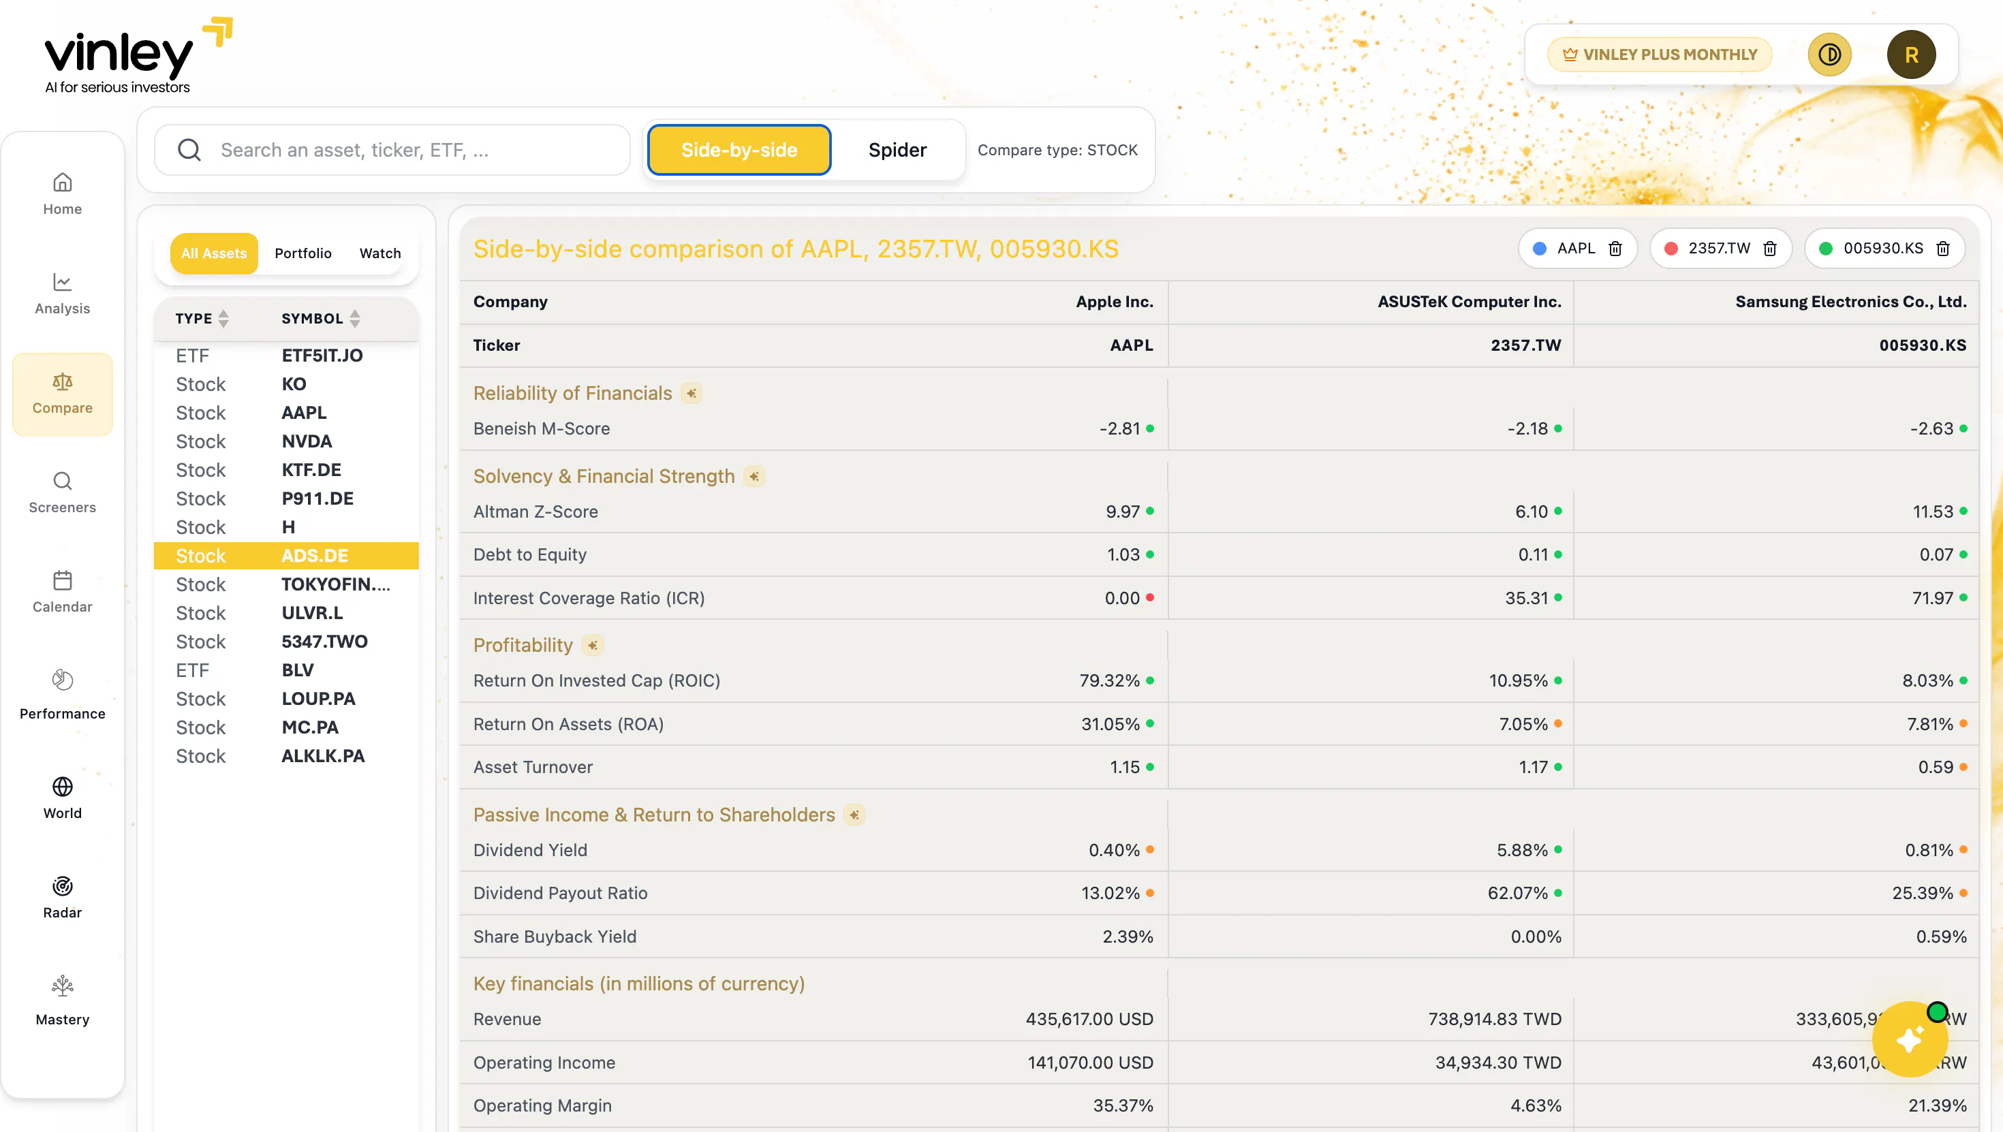Click the AAPL chip in comparison header
The height and width of the screenshot is (1132, 2003).
1578,249
